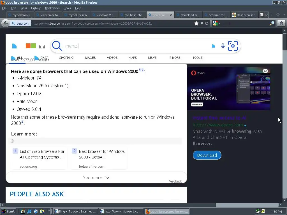Screen dimensions: 287x215
Task: Open the TOOLS option
Action: [x=198, y=58]
